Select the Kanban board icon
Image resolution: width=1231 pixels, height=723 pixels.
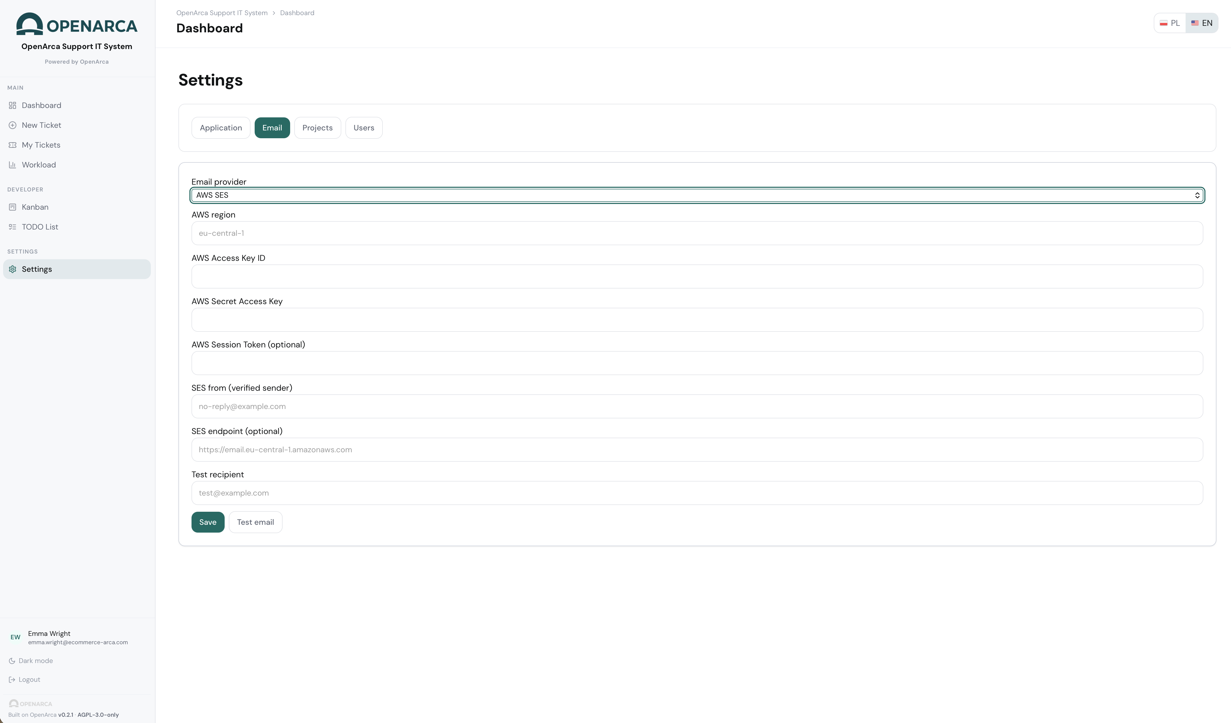13,207
